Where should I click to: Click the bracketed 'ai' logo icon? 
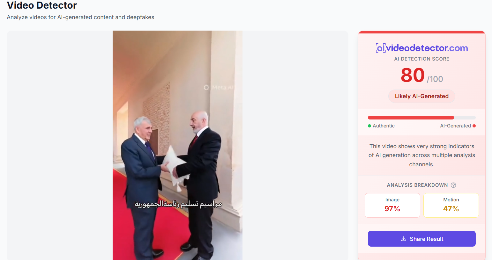point(381,48)
